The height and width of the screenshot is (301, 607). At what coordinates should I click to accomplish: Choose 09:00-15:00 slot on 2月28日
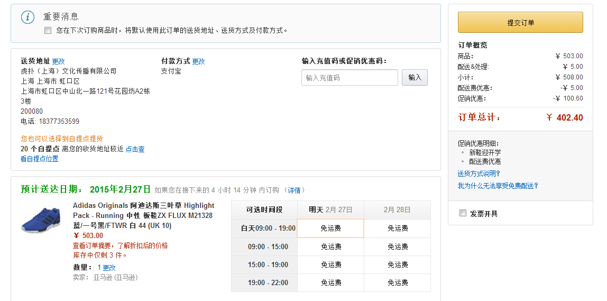398,247
